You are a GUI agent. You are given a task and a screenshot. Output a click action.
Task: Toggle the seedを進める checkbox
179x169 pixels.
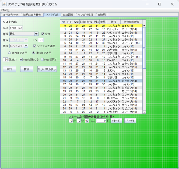[21, 59]
